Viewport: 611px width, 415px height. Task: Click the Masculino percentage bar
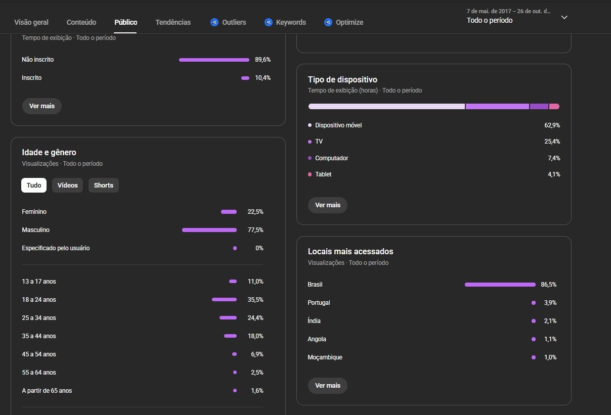(x=209, y=230)
